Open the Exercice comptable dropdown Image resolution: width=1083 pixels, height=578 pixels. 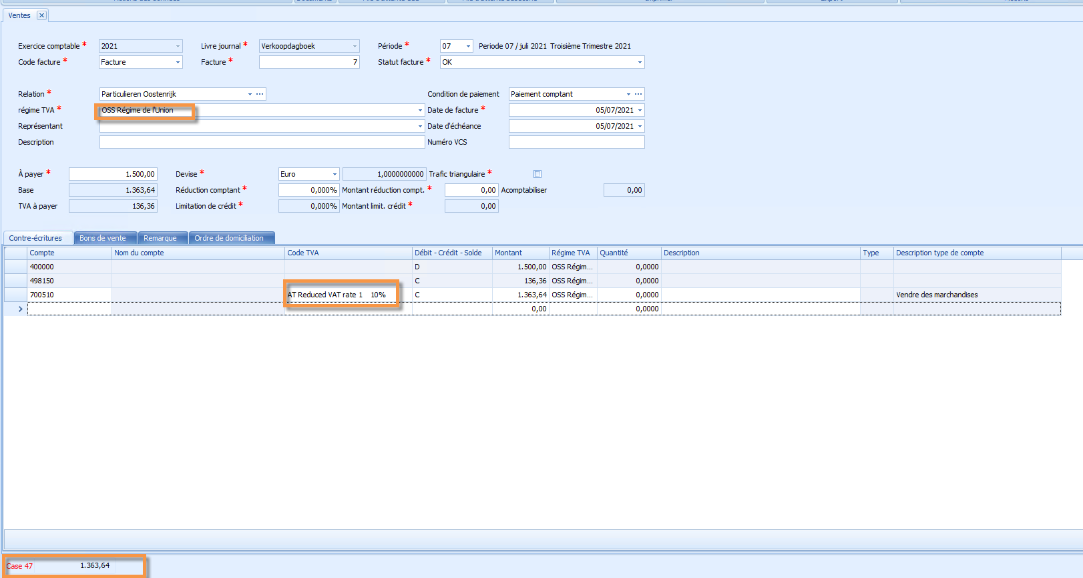178,46
